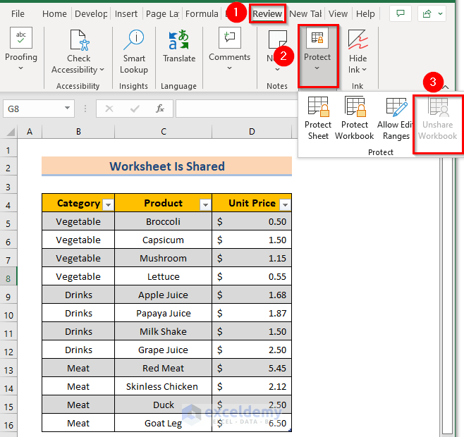
Task: Select the 'Goat Leg' cell
Action: pos(164,423)
